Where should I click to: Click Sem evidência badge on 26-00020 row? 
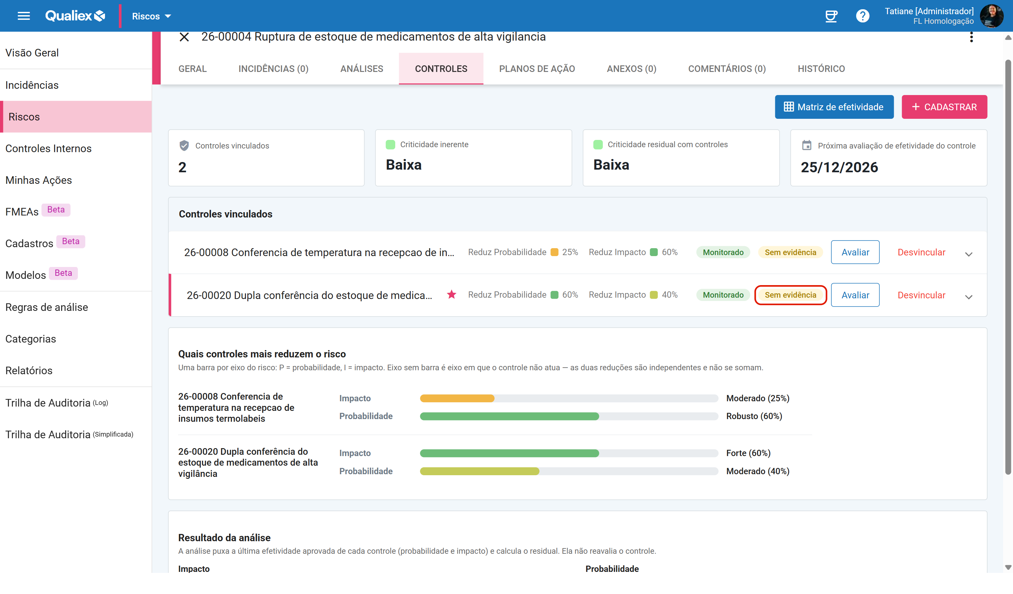coord(790,295)
